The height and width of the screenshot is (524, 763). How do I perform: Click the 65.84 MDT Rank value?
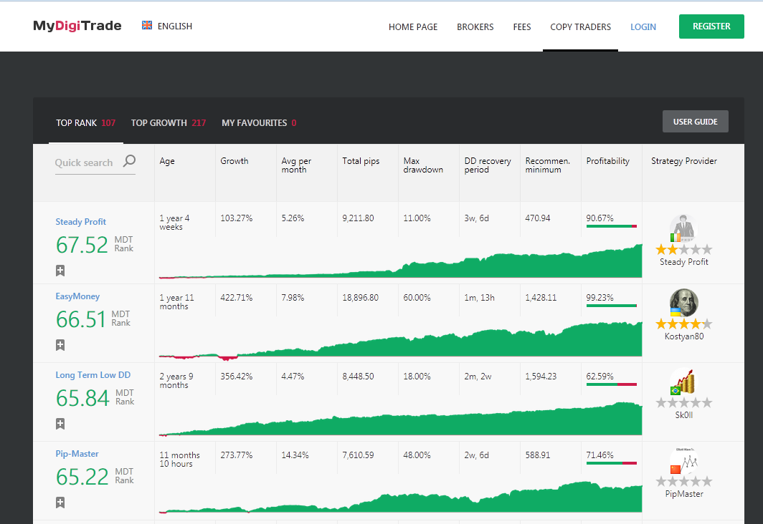[82, 398]
